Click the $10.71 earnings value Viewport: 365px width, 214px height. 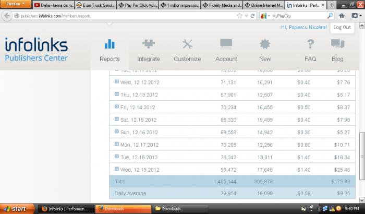pyautogui.click(x=342, y=145)
